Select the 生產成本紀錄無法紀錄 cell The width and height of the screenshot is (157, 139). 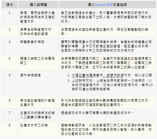point(39,115)
